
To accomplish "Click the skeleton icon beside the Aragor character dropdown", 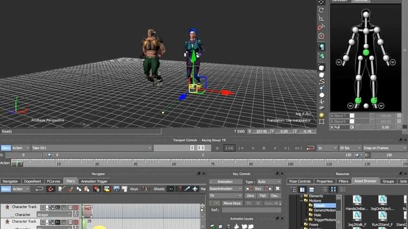I will (x=75, y=214).
